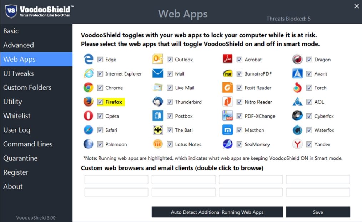362x222 pixels.
Task: Select the Web Apps section
Action: pos(36,59)
